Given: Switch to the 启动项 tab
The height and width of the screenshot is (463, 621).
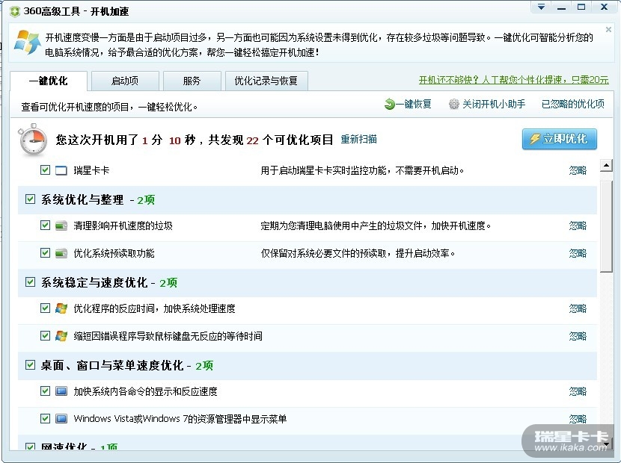Looking at the screenshot, I should click(125, 81).
